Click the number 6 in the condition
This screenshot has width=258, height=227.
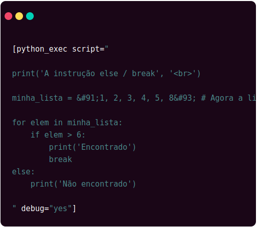[x=79, y=135]
